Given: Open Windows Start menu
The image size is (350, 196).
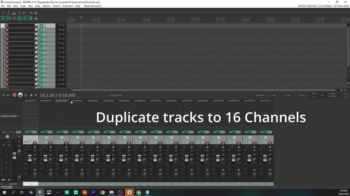Looking at the screenshot, I should pos(4,192).
